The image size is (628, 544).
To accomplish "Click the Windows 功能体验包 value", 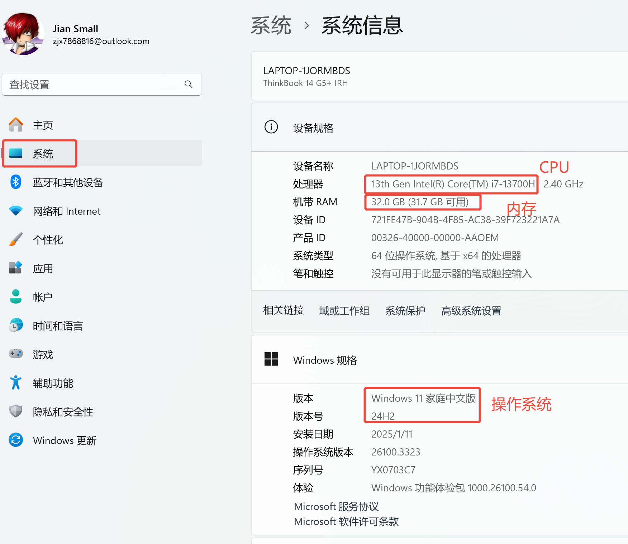I will [x=454, y=488].
